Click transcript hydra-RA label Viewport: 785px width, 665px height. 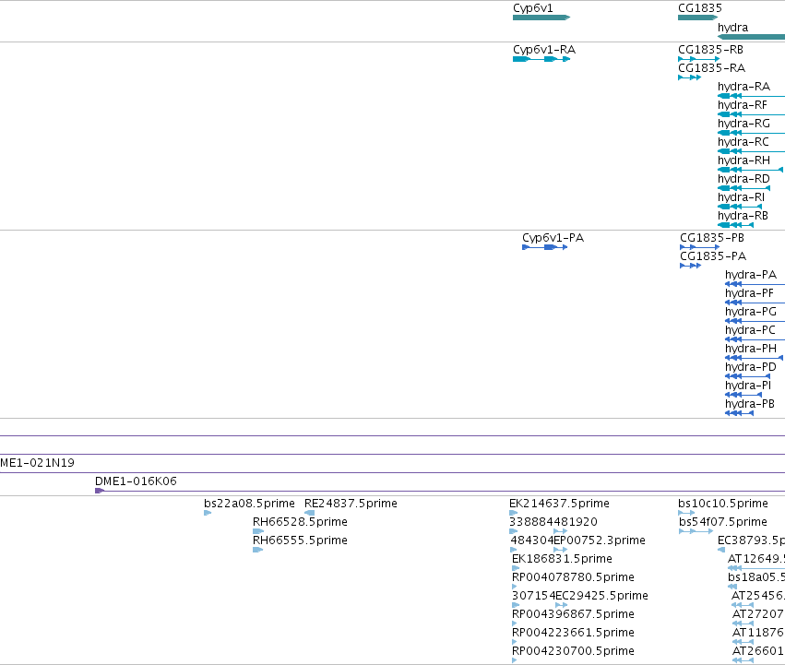pos(743,87)
